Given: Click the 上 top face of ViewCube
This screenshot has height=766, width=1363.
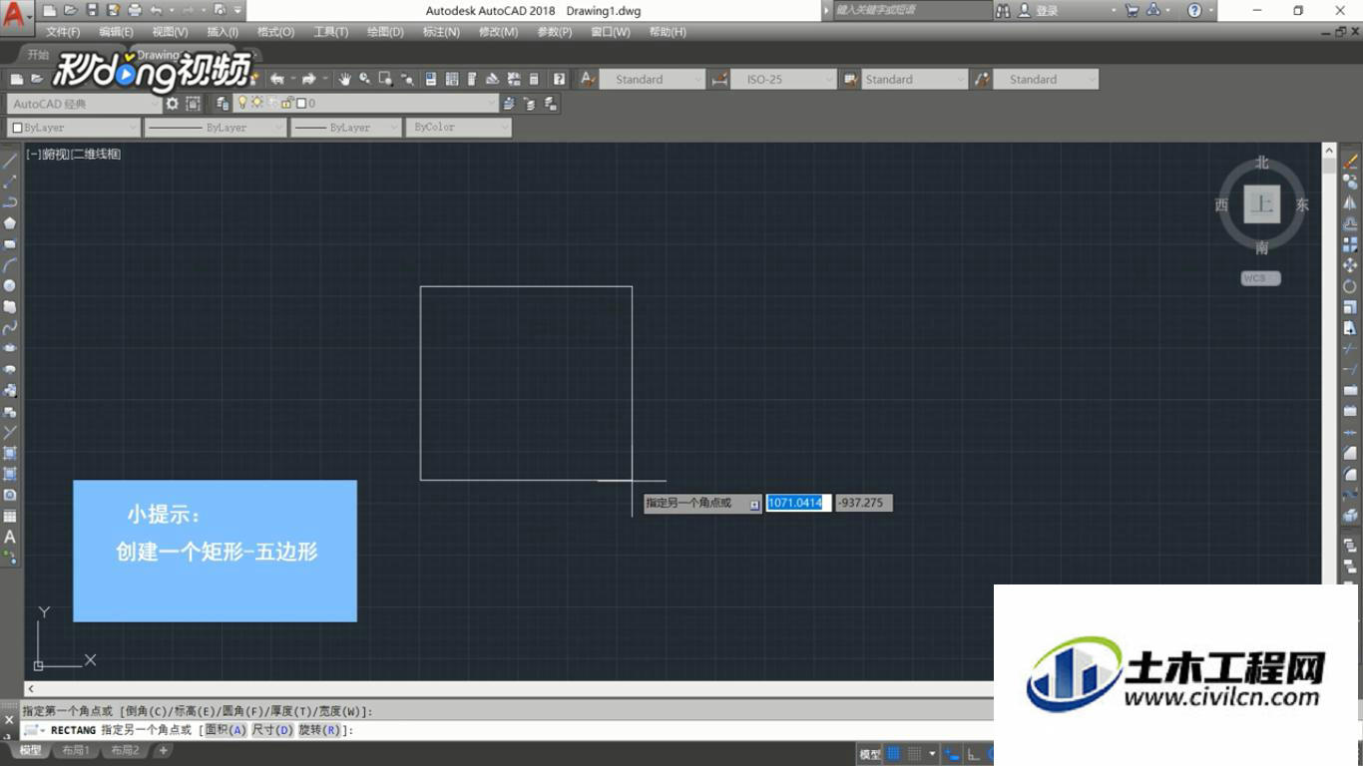Looking at the screenshot, I should [x=1262, y=204].
